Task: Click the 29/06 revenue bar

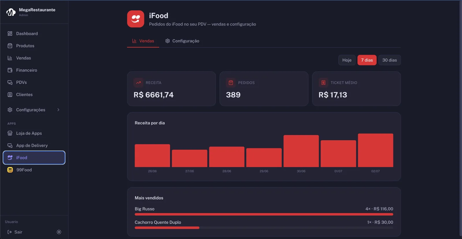Action: pos(264,158)
